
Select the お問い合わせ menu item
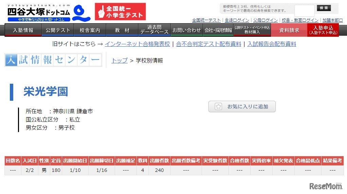pyautogui.click(x=186, y=30)
